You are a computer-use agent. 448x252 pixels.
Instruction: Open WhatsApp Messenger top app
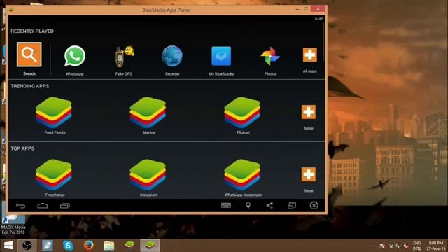click(x=242, y=175)
